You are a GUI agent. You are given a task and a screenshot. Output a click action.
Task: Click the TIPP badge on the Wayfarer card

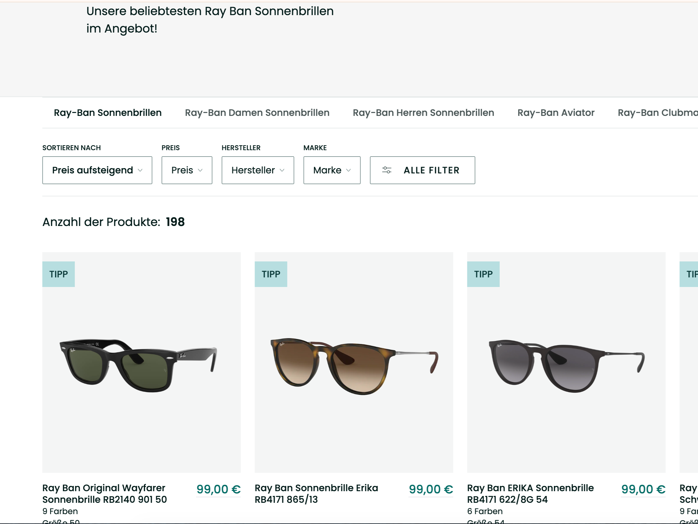[x=59, y=274]
